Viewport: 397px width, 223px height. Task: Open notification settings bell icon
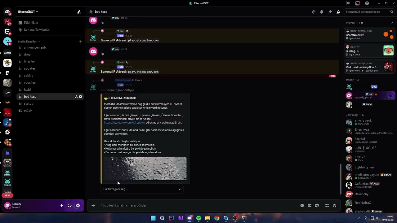point(322,12)
